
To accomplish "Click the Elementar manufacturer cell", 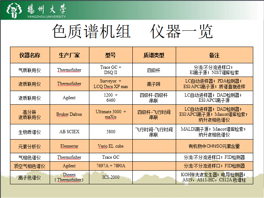I will tap(69, 146).
